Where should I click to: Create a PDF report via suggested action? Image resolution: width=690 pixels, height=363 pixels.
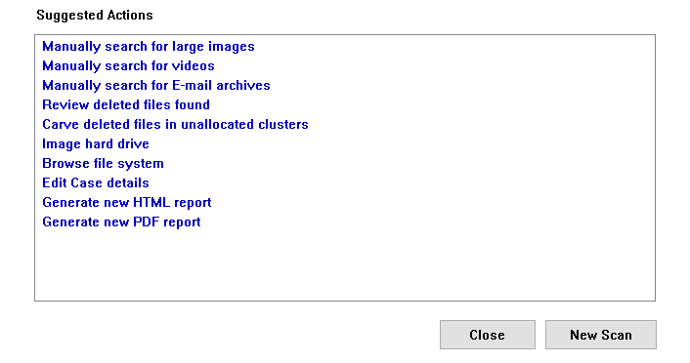121,222
